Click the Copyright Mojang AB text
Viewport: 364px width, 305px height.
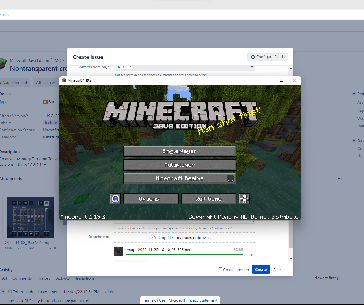pyautogui.click(x=244, y=217)
